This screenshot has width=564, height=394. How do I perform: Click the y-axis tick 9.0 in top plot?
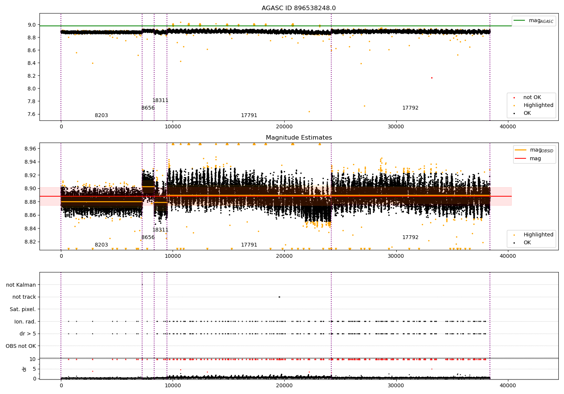32,25
